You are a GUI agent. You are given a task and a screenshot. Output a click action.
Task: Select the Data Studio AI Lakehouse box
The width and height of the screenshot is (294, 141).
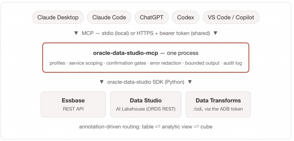(146, 104)
